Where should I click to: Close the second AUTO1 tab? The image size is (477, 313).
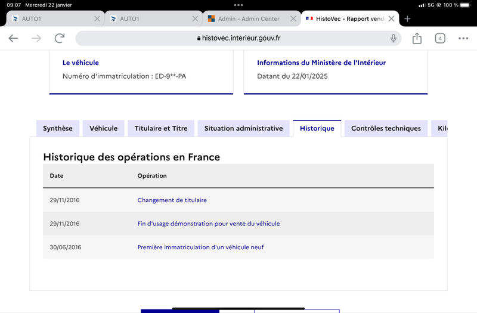pyautogui.click(x=196, y=19)
